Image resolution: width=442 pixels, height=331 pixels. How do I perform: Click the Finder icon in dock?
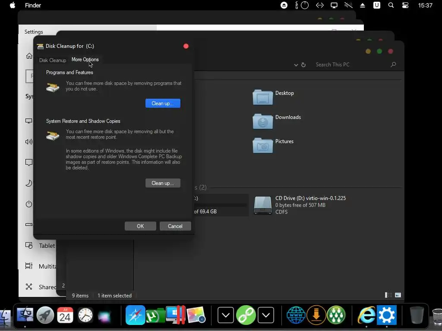click(25, 315)
